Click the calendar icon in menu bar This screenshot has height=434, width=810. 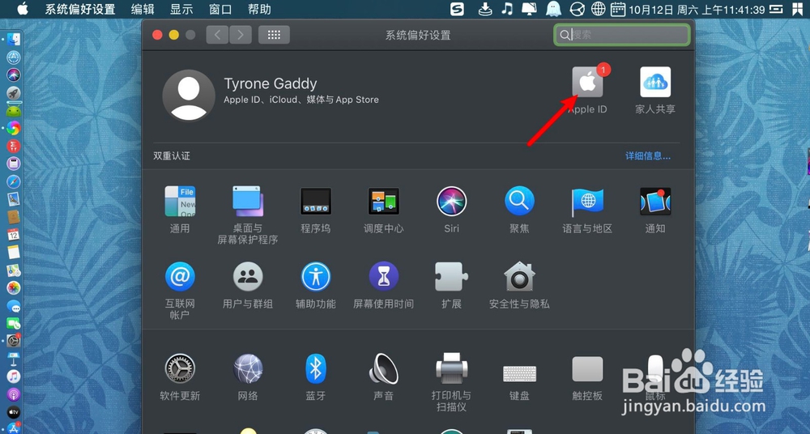point(618,9)
